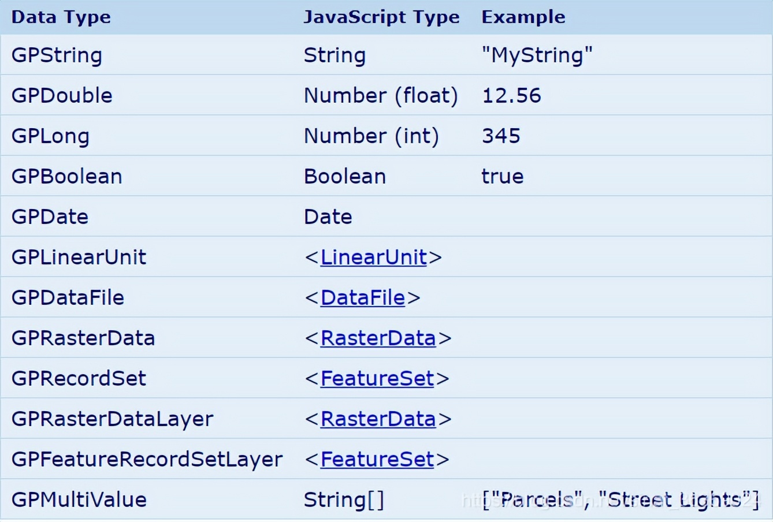Click the "Number (int)" type cell
The width and height of the screenshot is (773, 522).
371,136
